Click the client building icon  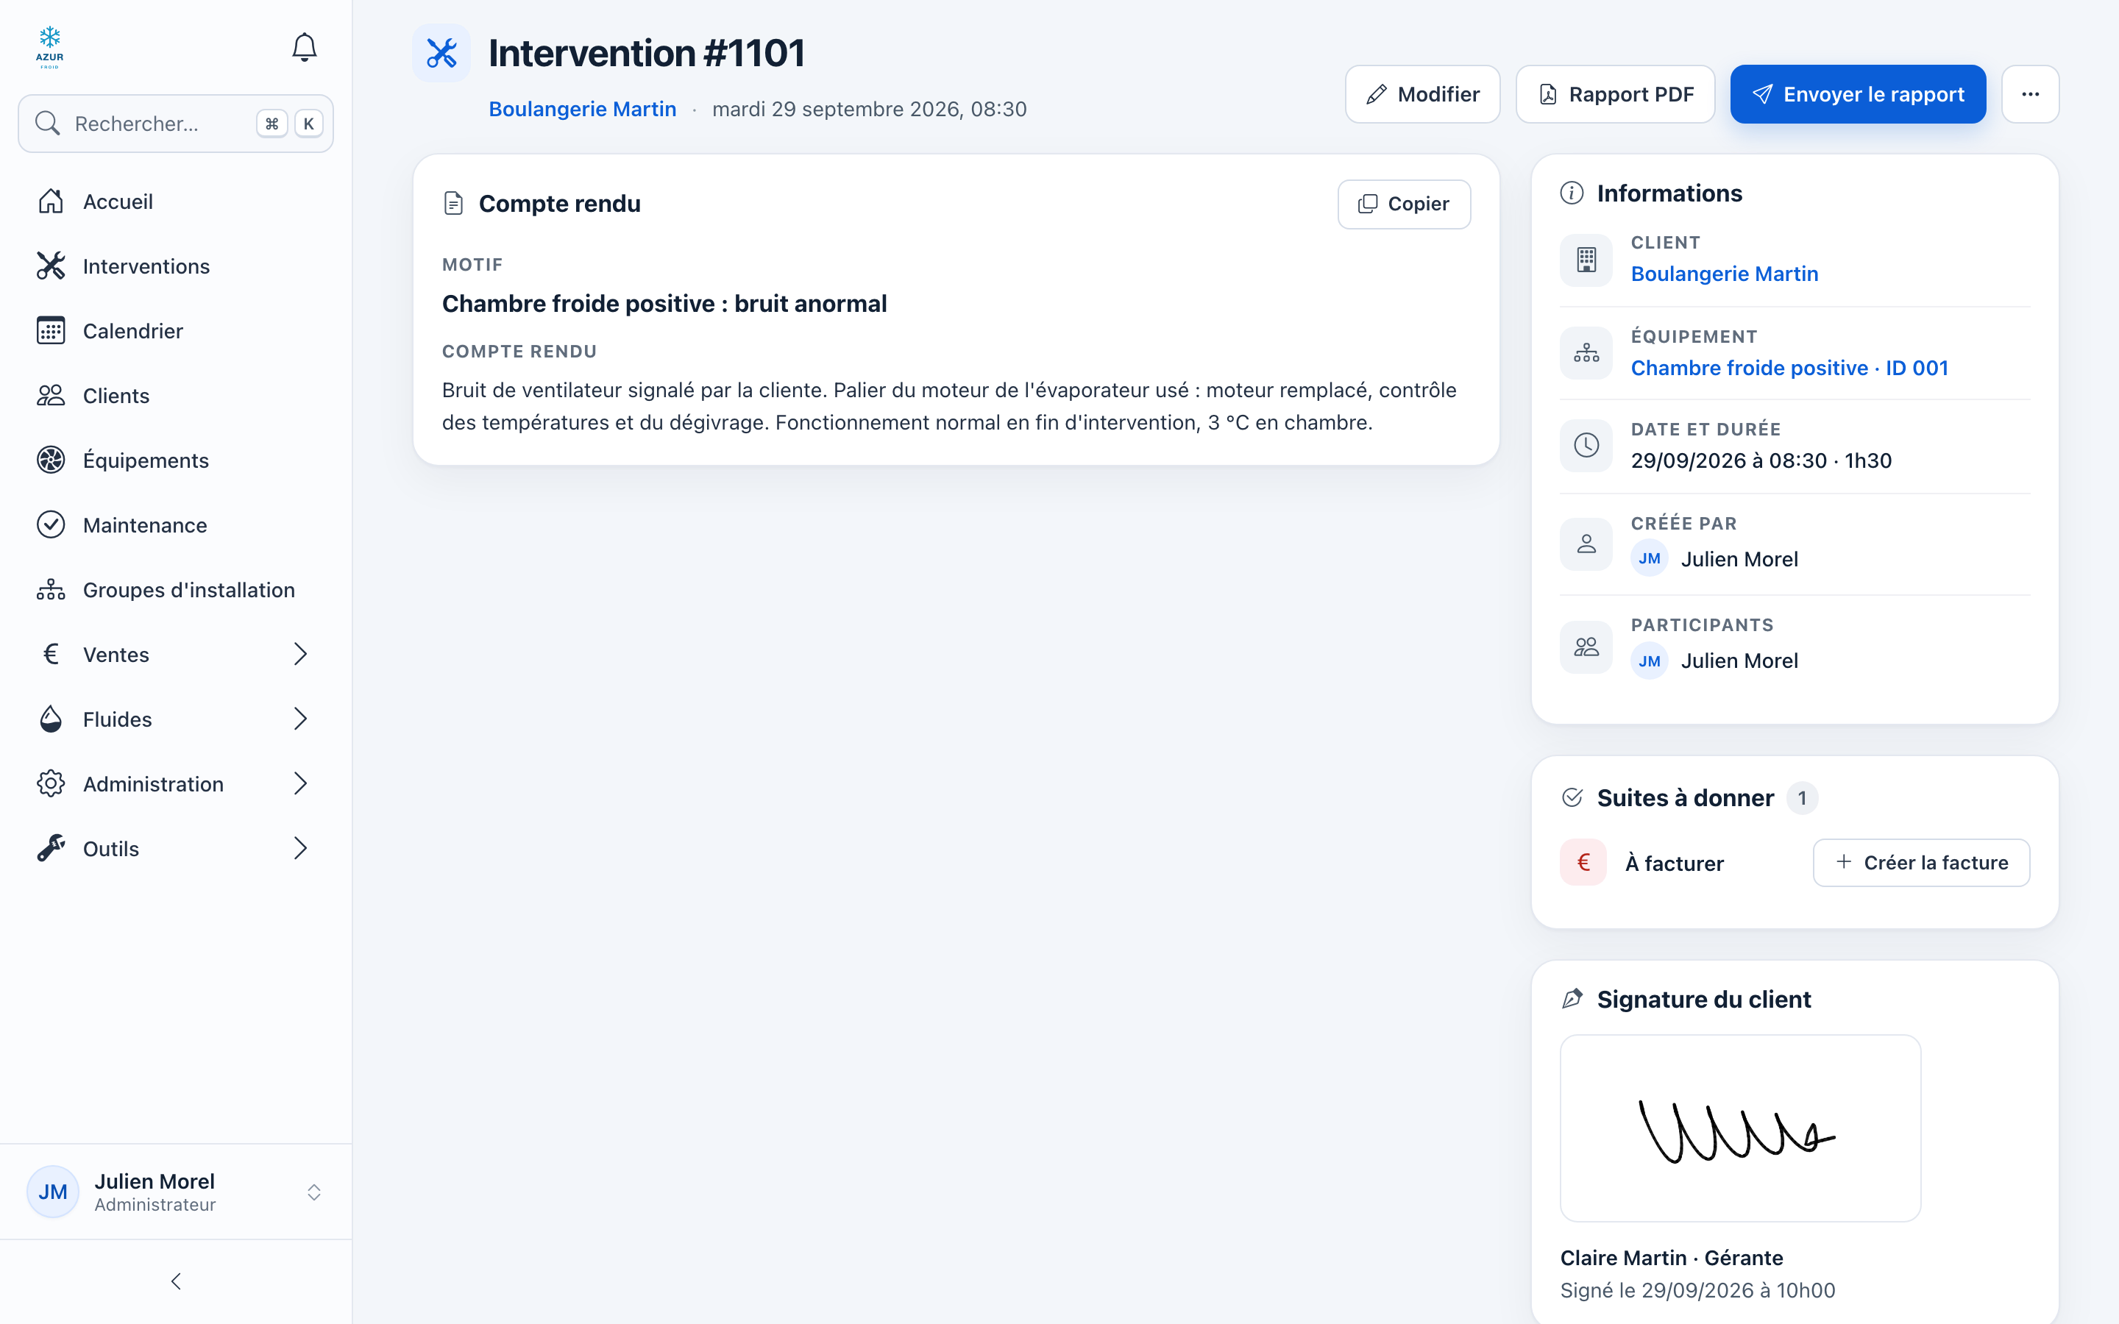point(1586,260)
